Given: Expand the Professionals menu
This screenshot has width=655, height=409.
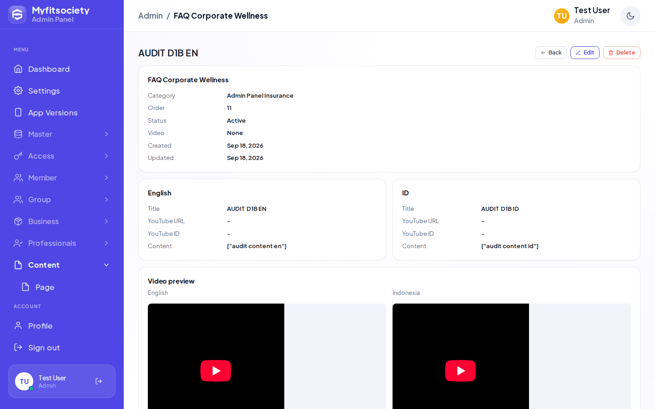Looking at the screenshot, I should 62,243.
